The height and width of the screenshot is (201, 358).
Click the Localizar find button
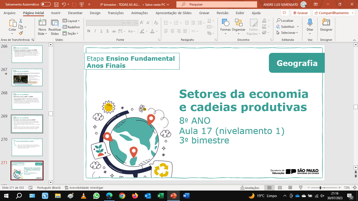285,20
